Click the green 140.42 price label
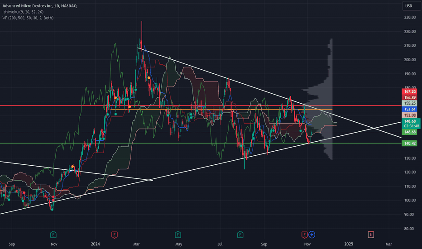422x249 pixels. coord(409,143)
